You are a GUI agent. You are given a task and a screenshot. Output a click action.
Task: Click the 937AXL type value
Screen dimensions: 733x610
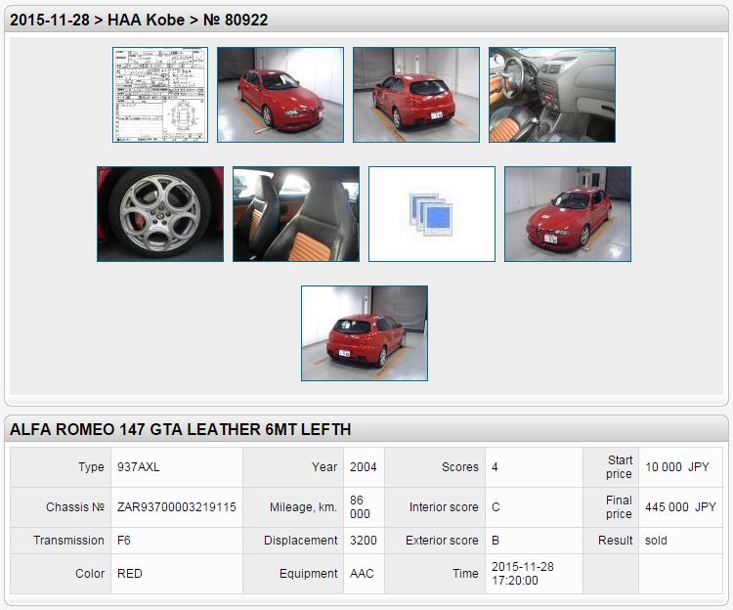click(x=138, y=467)
